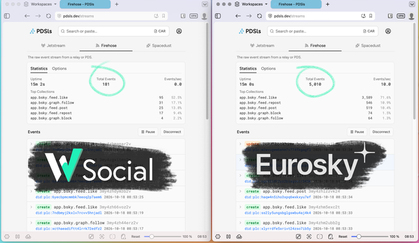Image resolution: width=419 pixels, height=243 pixels.
Task: Adjust zoom slider in right status bar
Action: [370, 236]
